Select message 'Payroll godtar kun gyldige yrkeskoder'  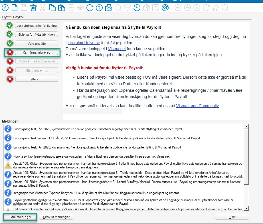[123, 202]
